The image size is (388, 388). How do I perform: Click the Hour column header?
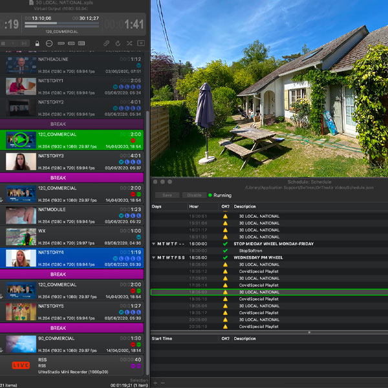coord(193,206)
